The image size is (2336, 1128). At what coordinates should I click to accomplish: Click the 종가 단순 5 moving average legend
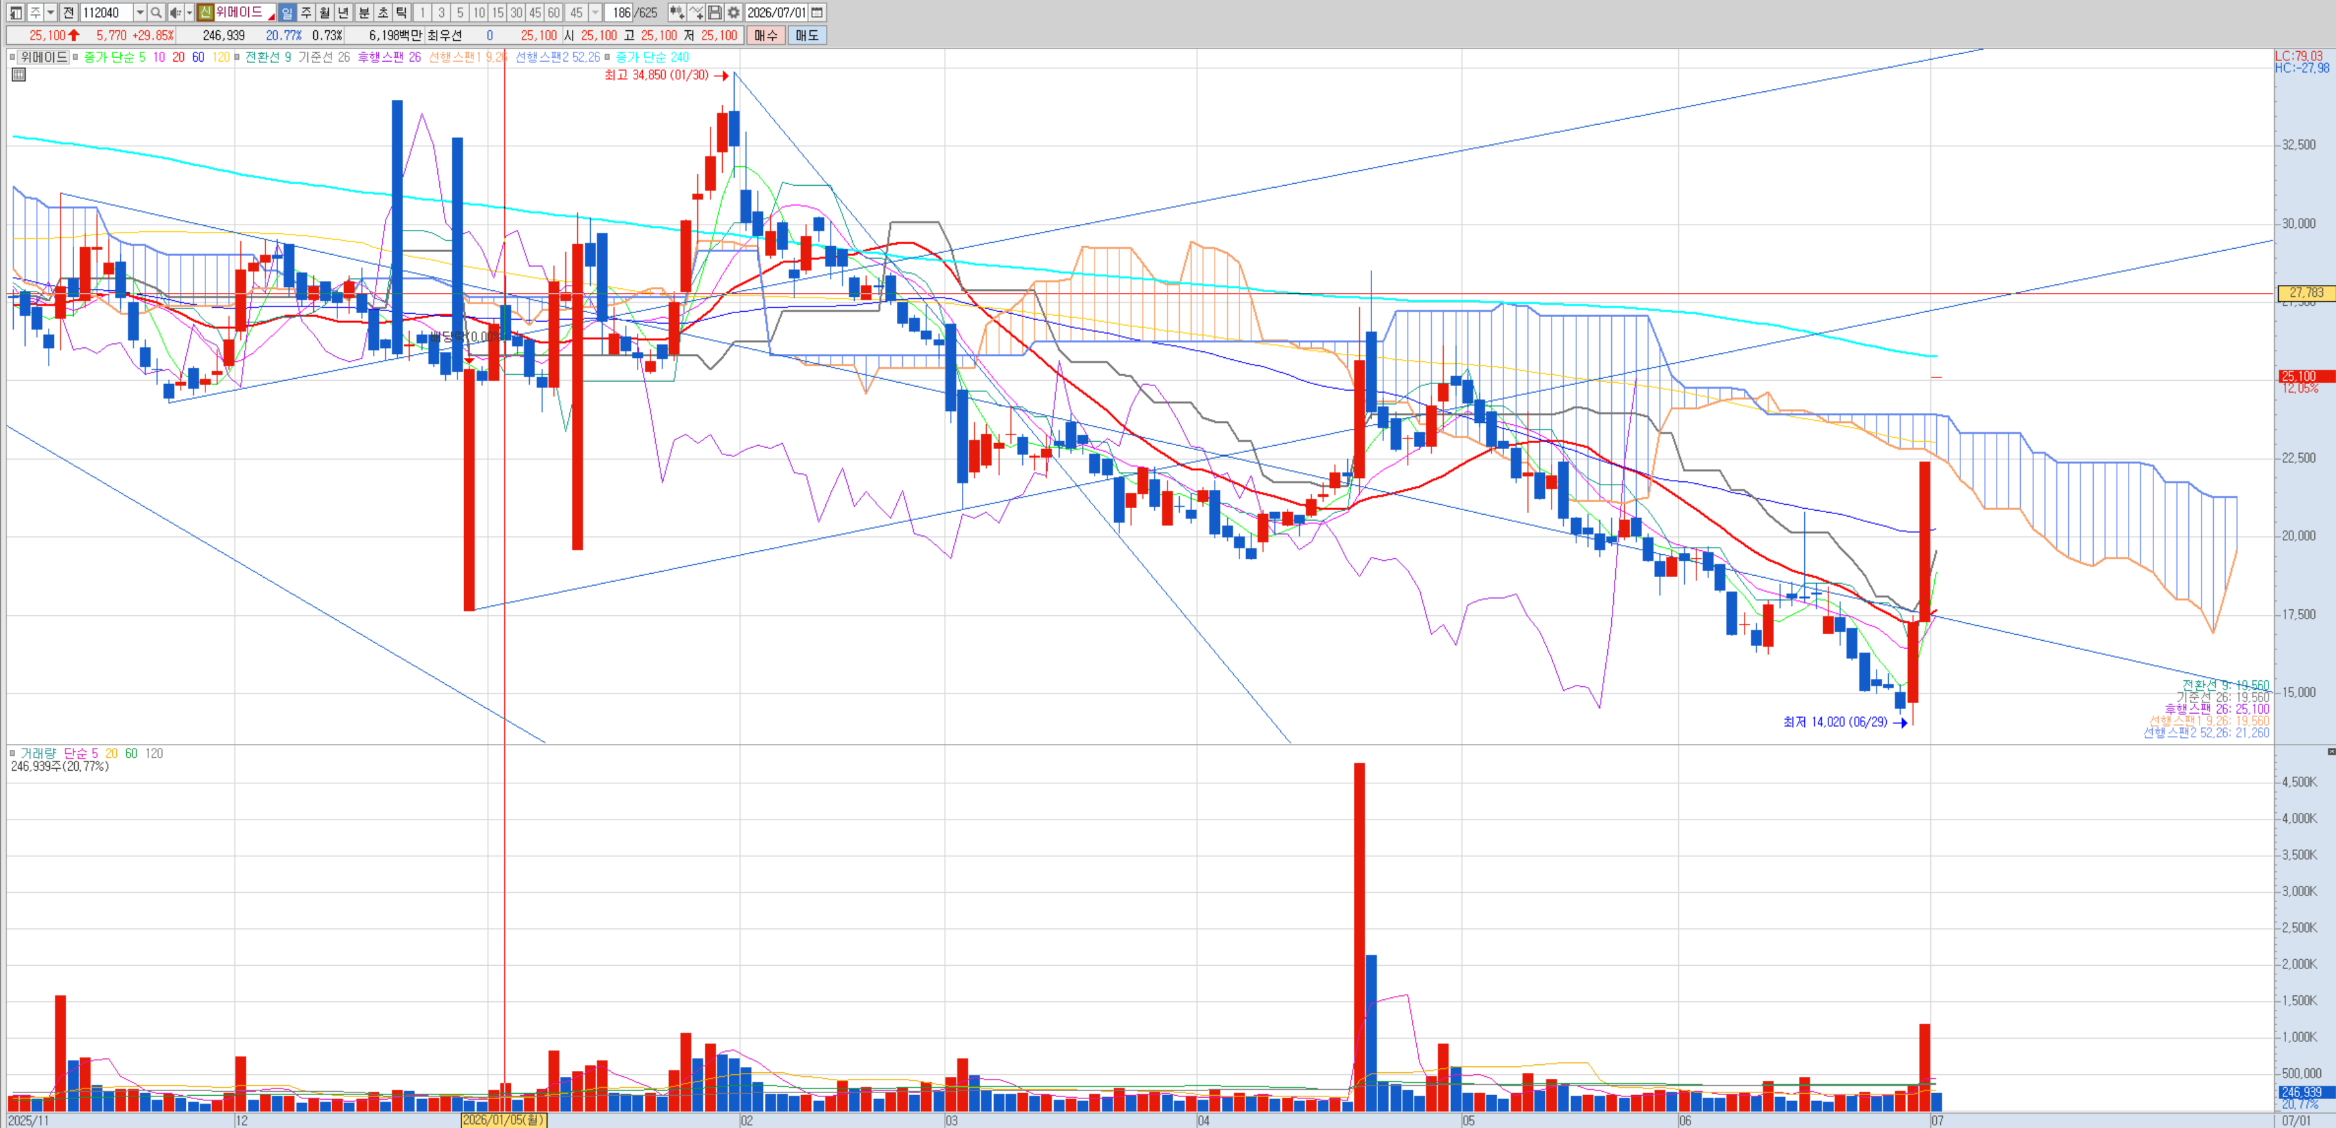click(x=114, y=57)
